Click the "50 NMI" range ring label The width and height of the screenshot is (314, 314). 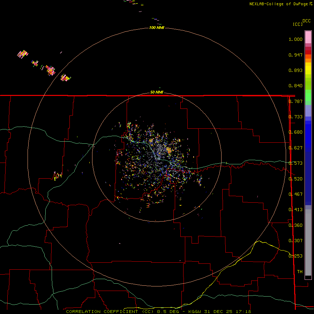(x=157, y=92)
